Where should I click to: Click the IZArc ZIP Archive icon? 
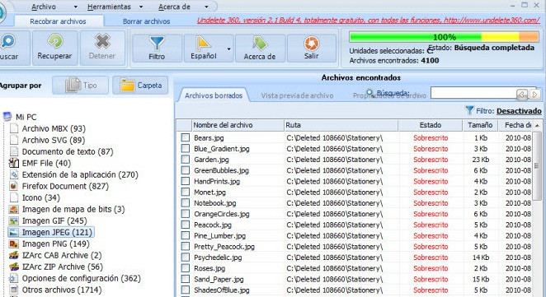[14, 267]
